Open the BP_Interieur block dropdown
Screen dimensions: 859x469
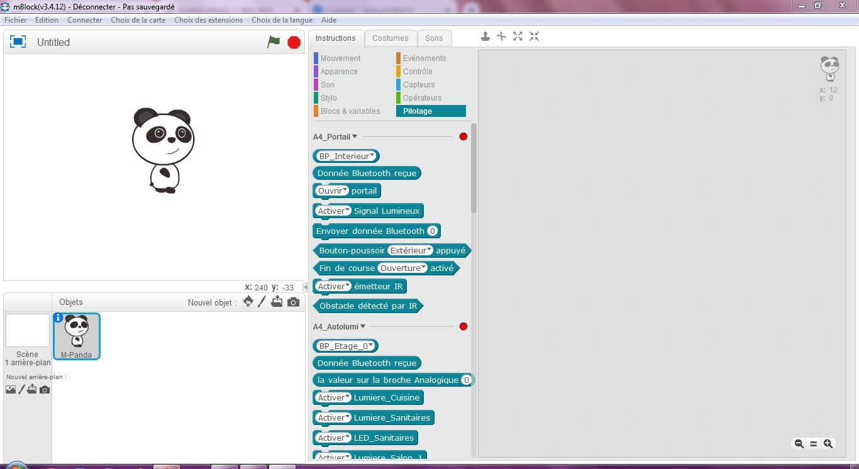point(372,156)
